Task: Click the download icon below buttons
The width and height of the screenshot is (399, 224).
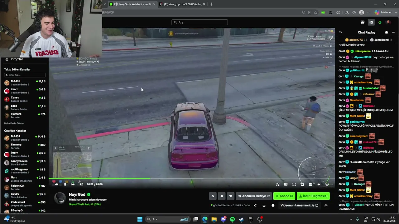Action: click(264, 205)
